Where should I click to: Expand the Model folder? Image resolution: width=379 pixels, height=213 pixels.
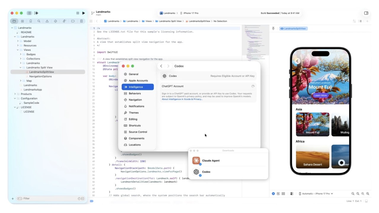pos(18,41)
